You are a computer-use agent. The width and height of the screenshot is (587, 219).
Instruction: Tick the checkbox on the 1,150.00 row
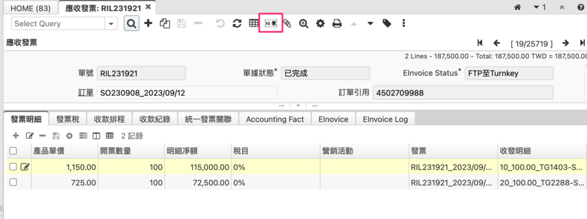pyautogui.click(x=13, y=167)
